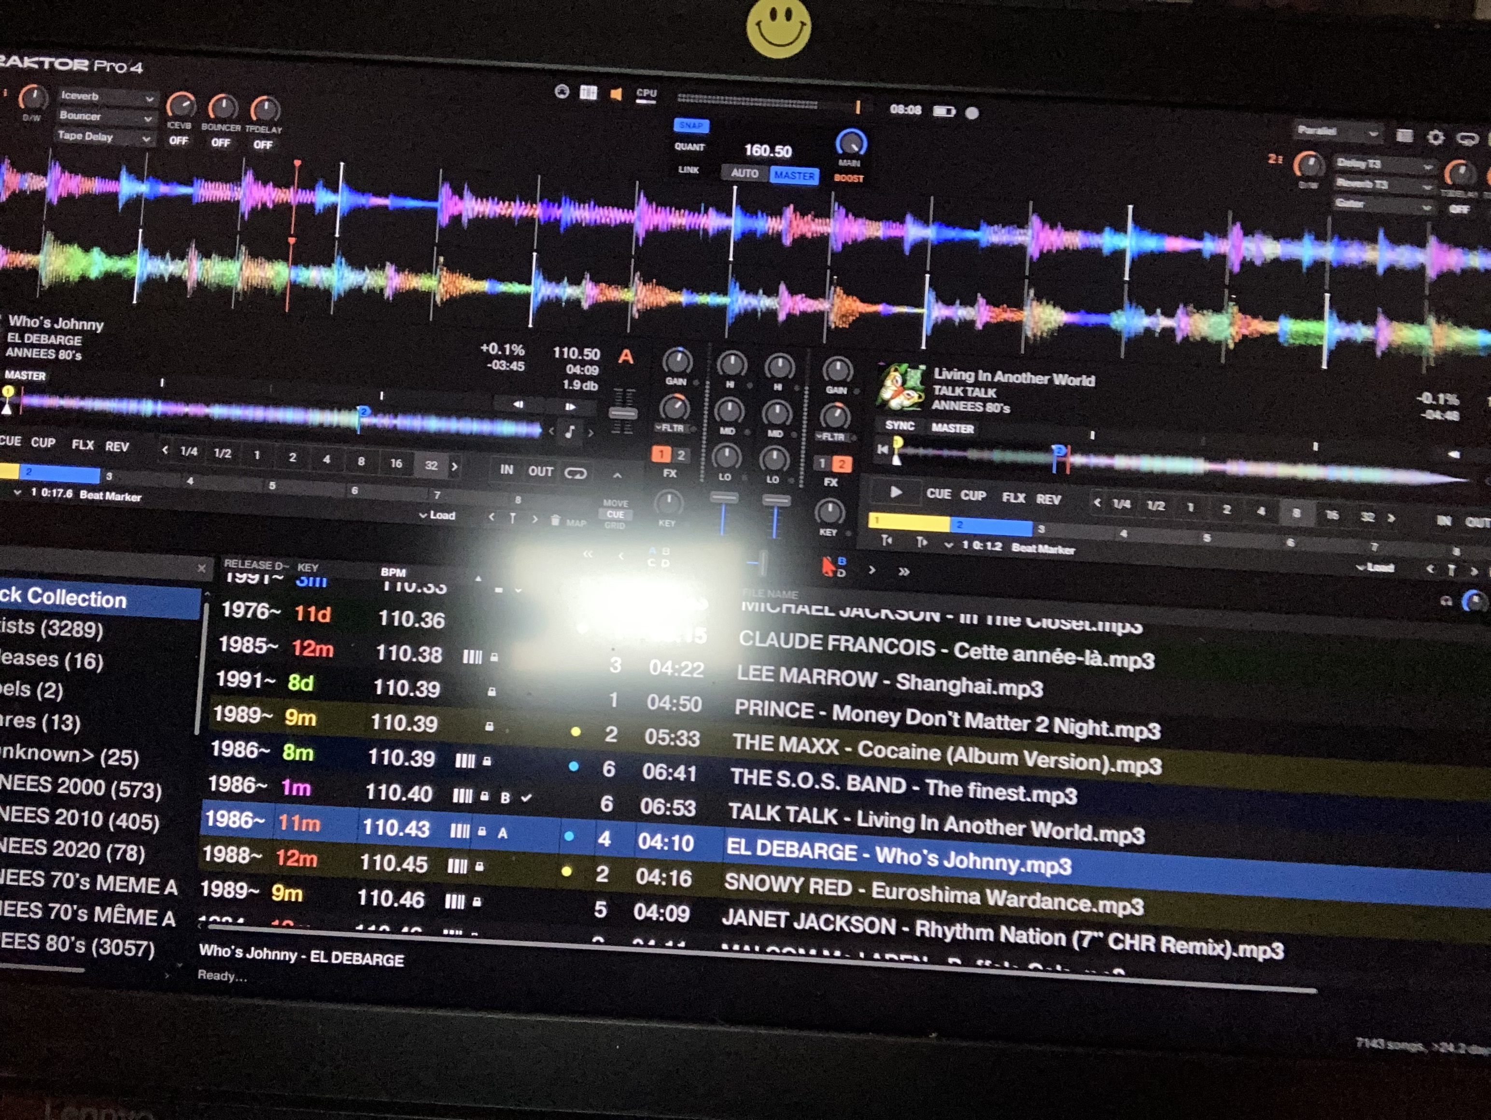Click deck B yellow hotcue 1 pad
The height and width of the screenshot is (1120, 1491).
point(910,521)
